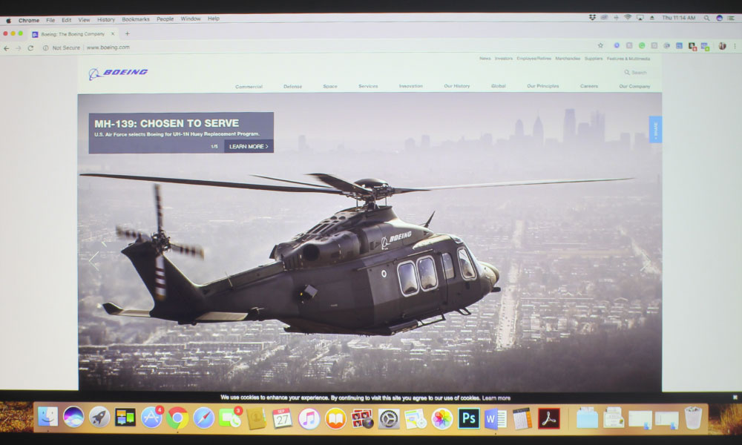Follow the cookie notice Learn more link
Image resolution: width=742 pixels, height=445 pixels.
[496, 398]
